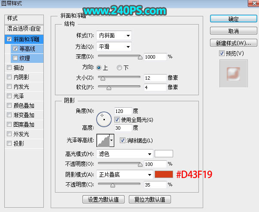The width and height of the screenshot is (259, 212).
Task: Enable the 颜色叠加 color overlay checkbox
Action: coord(9,106)
